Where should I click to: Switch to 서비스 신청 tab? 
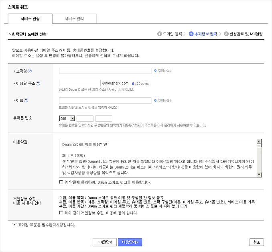[30, 18]
